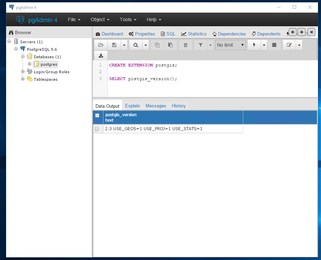Click line 1 CREATE EXTENSION in editor
The height and width of the screenshot is (260, 321).
143,65
